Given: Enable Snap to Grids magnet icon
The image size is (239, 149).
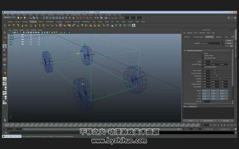Looking at the screenshot, I should click(78, 18).
